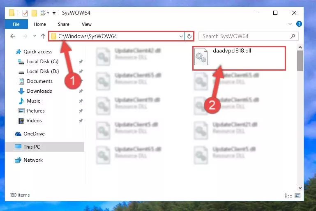Click the address bar path C:\Windows\SysWOW64
This screenshot has height=211, width=316.
88,36
